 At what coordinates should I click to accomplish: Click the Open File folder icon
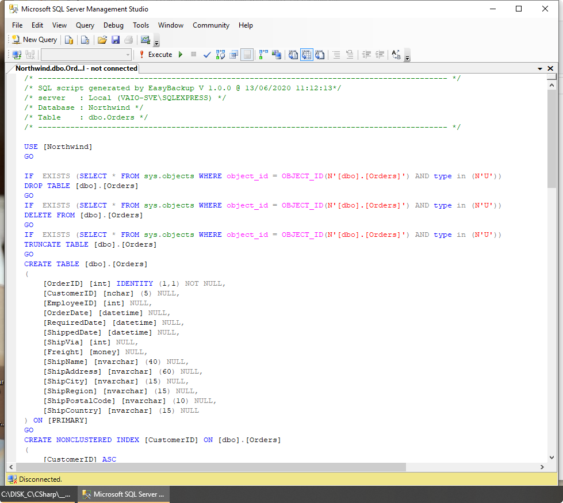click(102, 40)
